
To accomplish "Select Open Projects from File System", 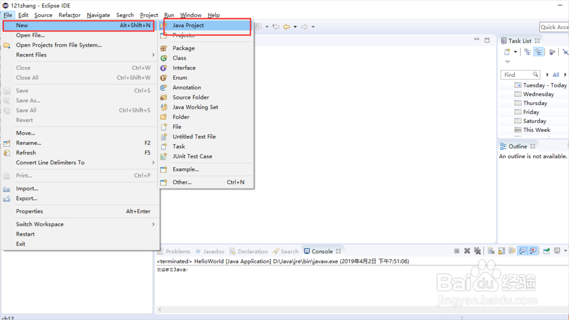I will (80, 45).
